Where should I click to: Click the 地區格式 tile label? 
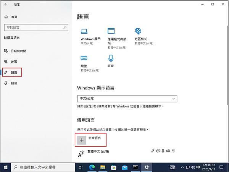[x=141, y=39]
